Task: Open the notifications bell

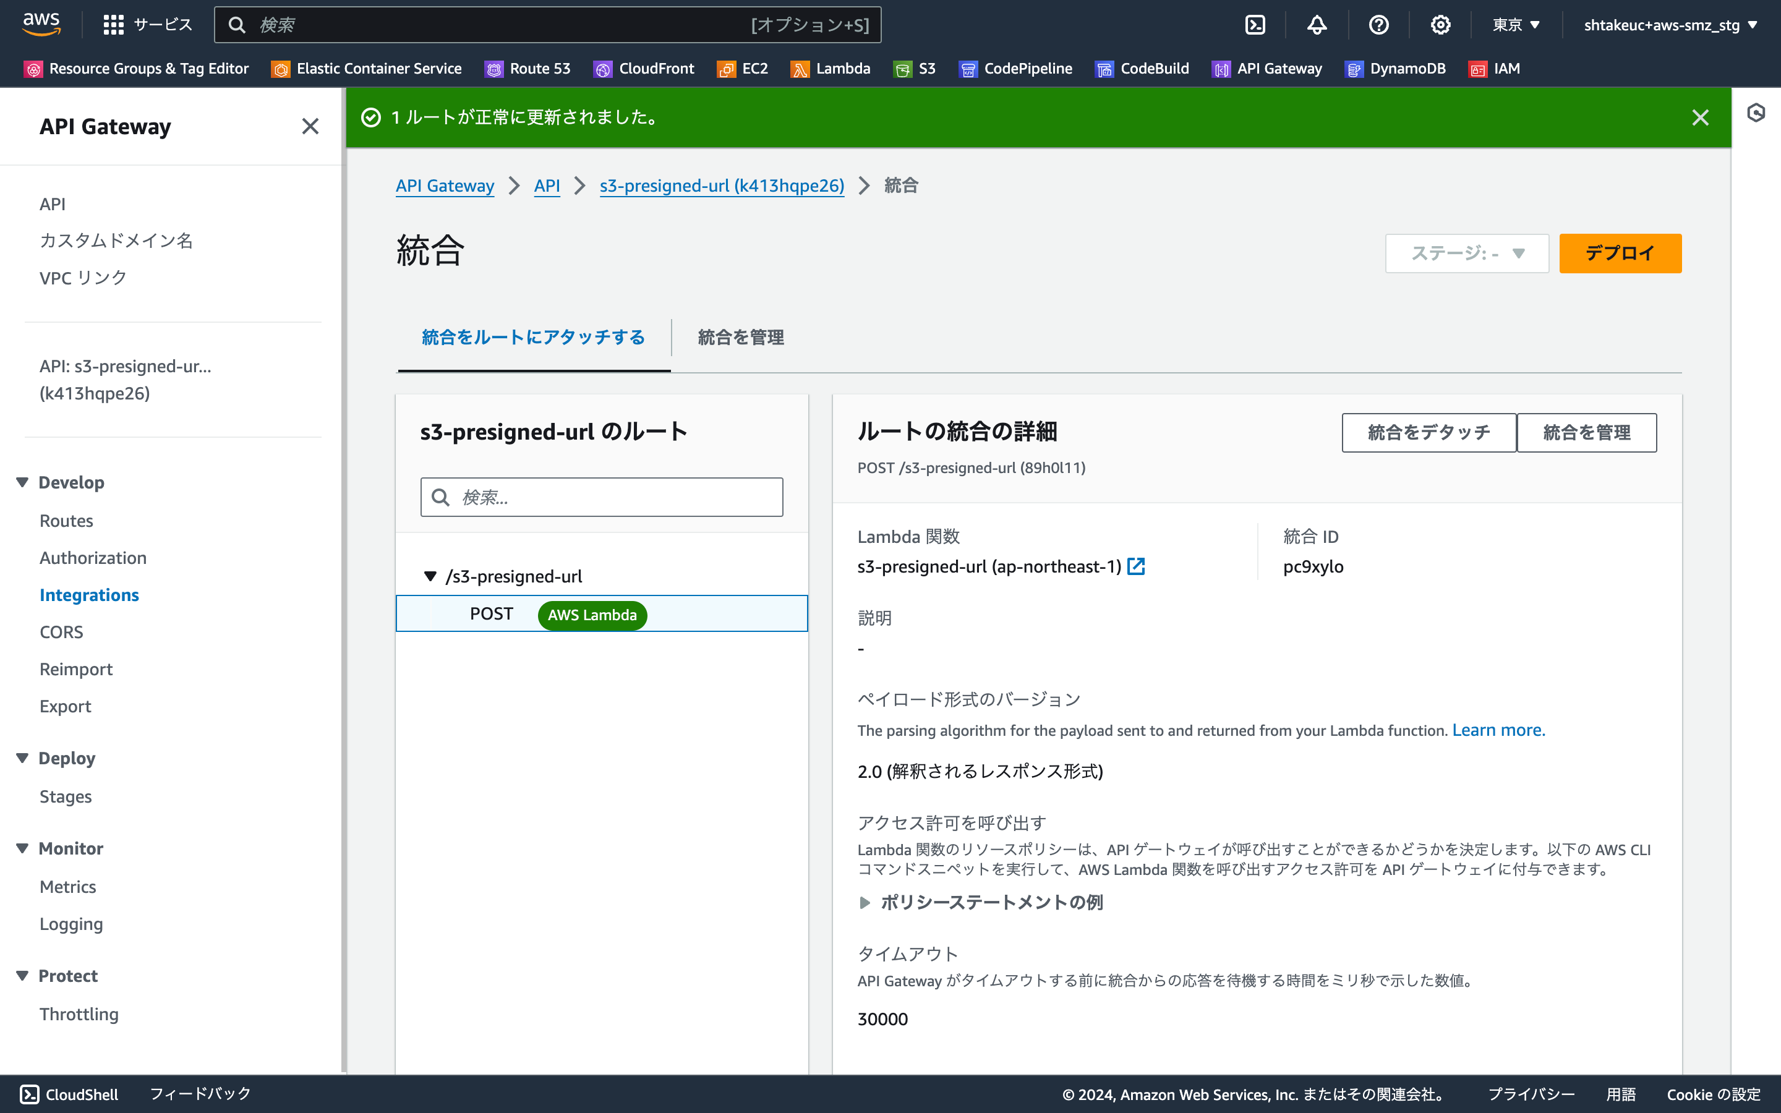Action: point(1317,25)
